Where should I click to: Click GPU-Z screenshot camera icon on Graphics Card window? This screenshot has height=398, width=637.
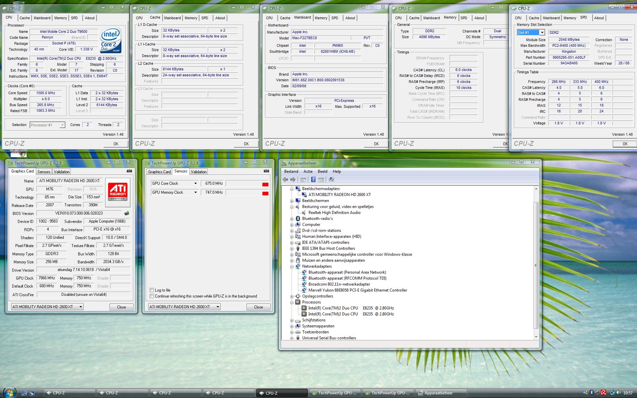(x=129, y=171)
